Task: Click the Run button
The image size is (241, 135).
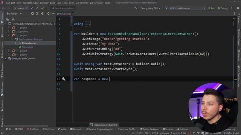Action: click(212, 8)
